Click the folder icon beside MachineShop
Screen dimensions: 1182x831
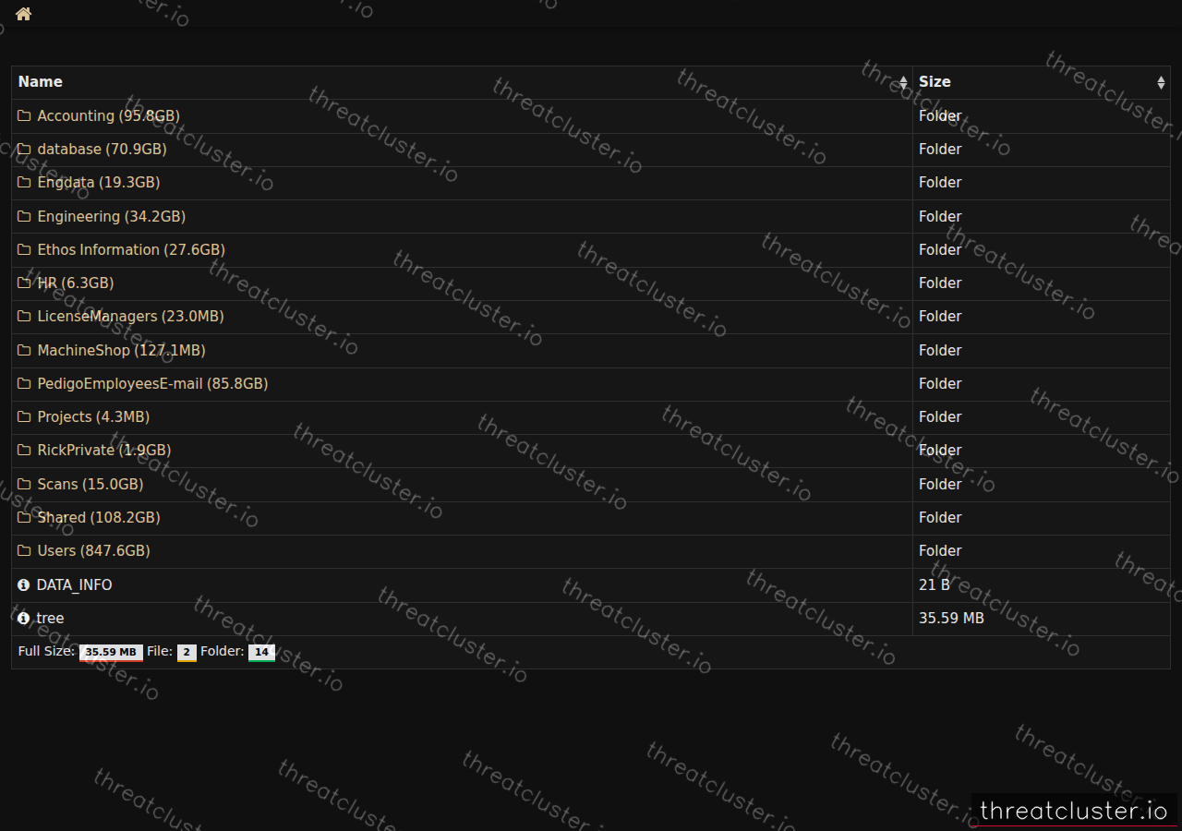point(24,350)
